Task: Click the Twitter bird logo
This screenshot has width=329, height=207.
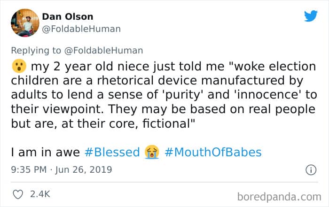Action: [311, 16]
